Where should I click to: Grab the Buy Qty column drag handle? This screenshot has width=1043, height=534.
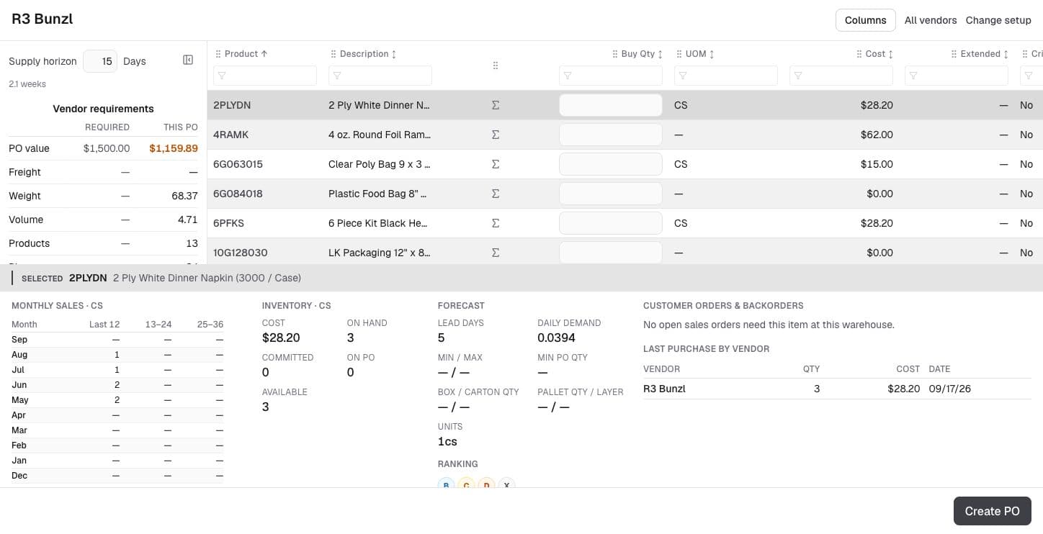click(x=615, y=54)
